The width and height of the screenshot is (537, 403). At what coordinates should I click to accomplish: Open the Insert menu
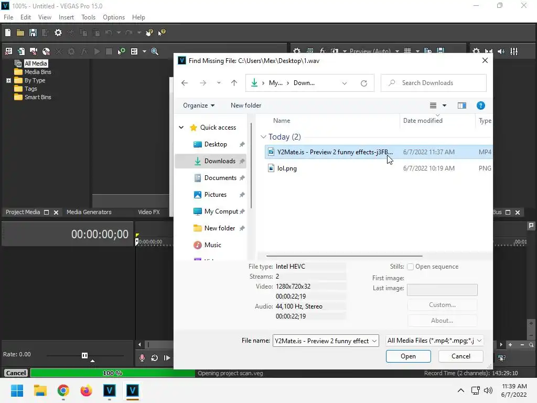66,17
